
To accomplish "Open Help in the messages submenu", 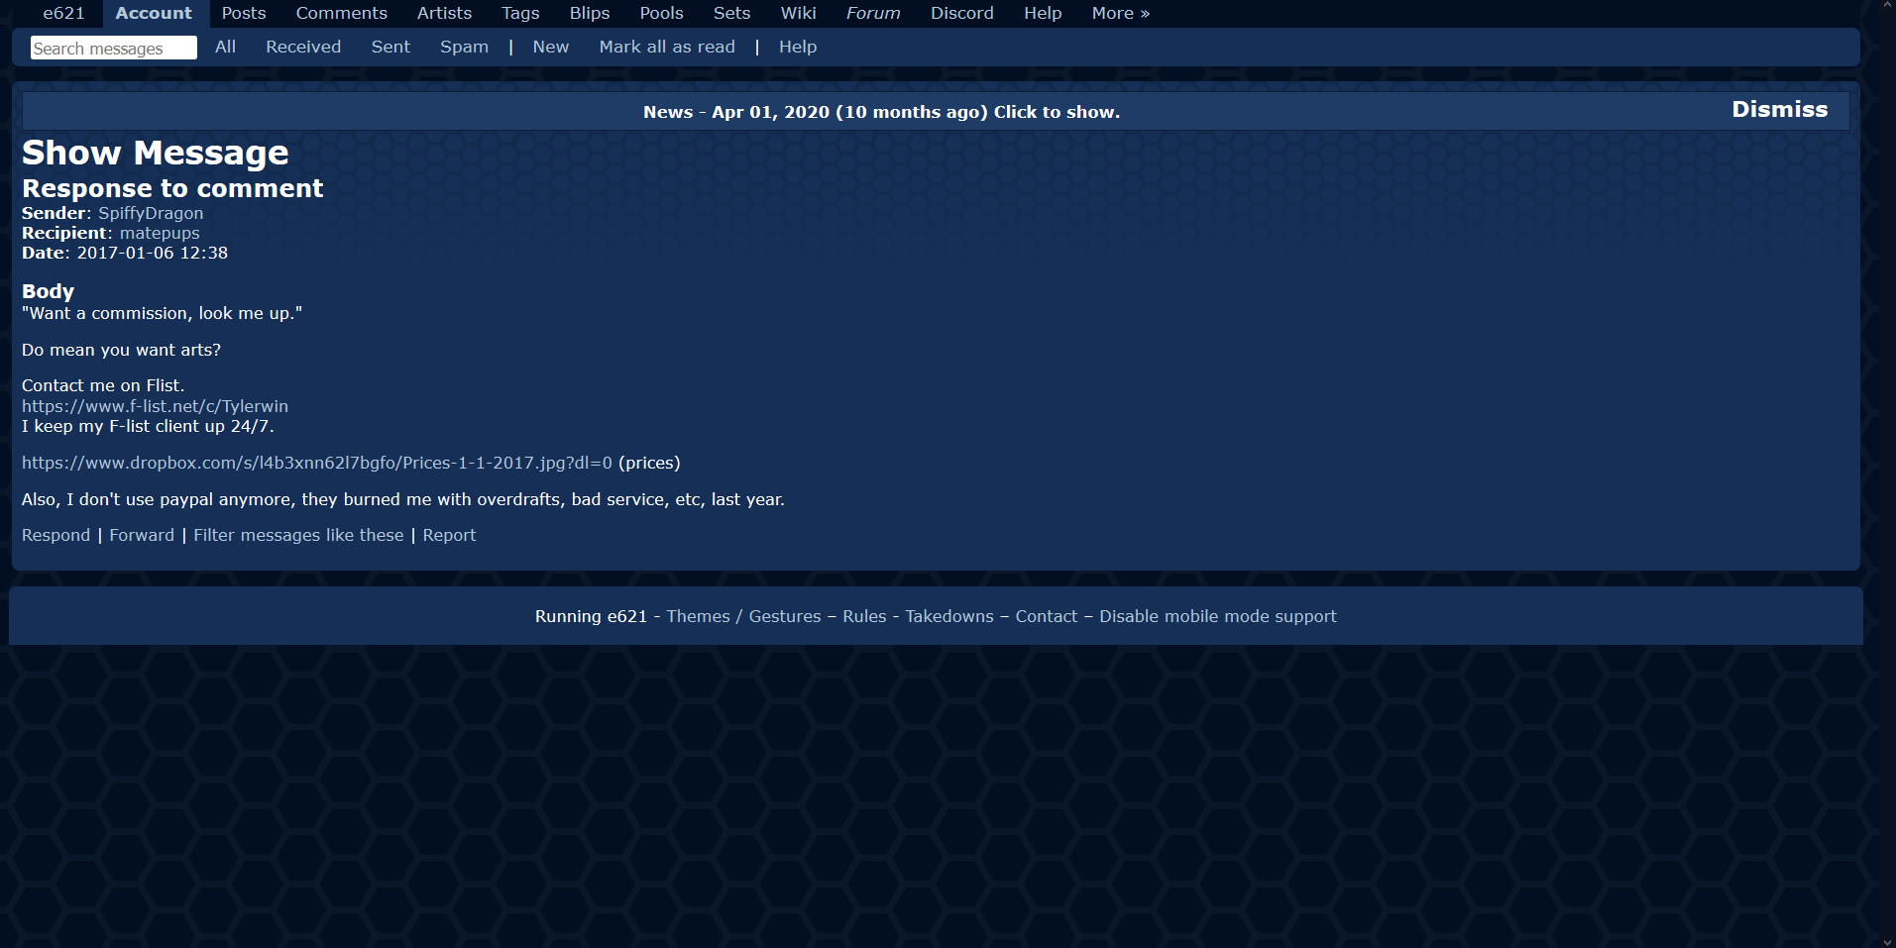I will point(798,47).
